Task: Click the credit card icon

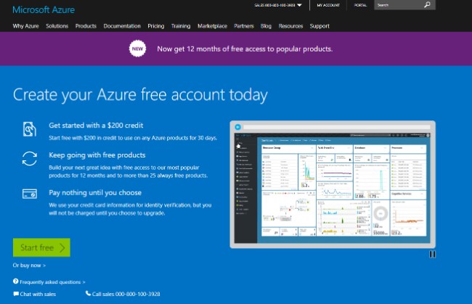Action: (x=30, y=194)
